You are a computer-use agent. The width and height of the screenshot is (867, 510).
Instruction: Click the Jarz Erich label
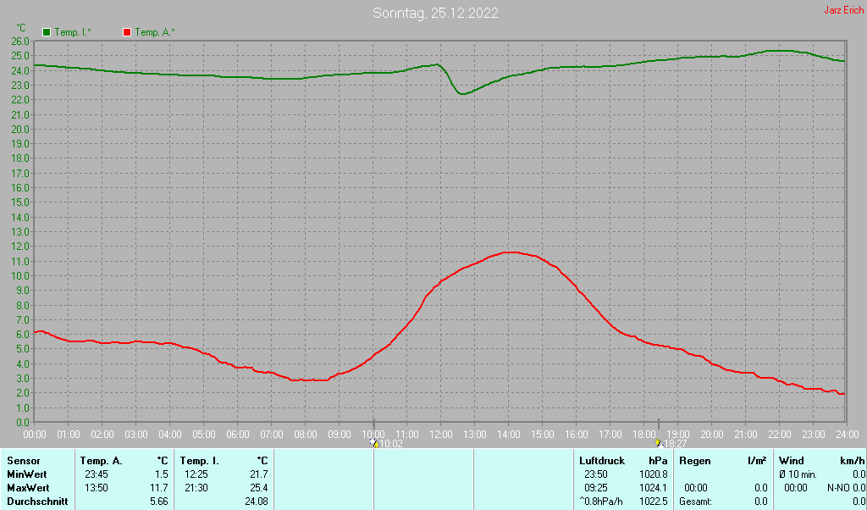point(843,11)
